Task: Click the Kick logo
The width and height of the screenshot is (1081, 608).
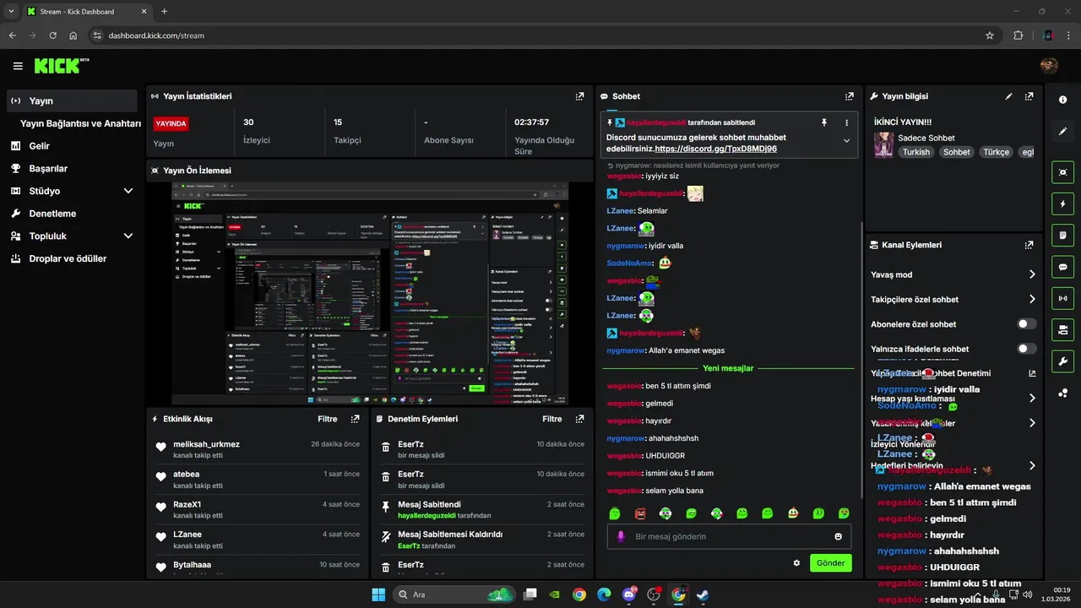Action: 62,66
